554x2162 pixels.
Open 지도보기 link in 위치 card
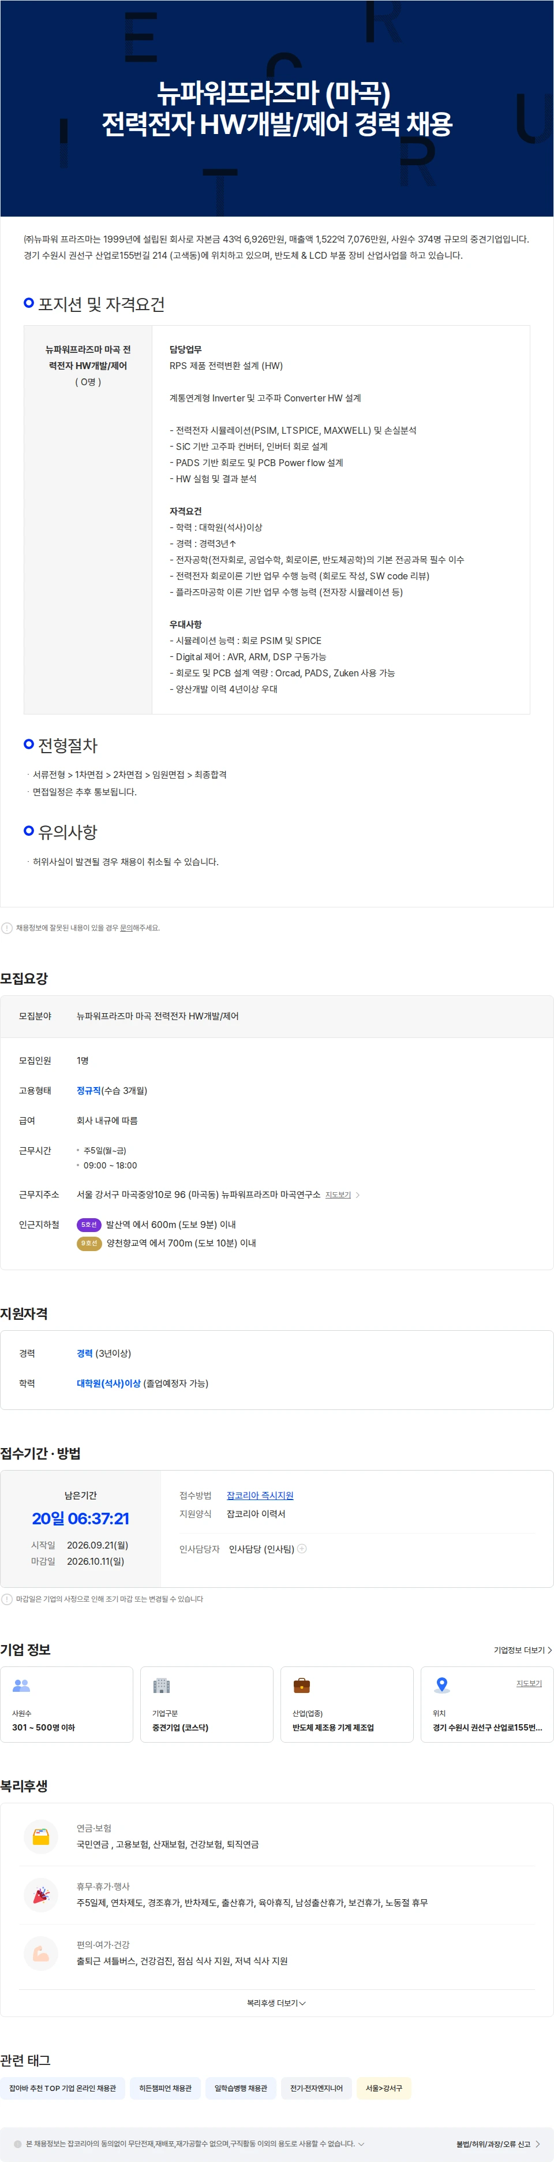[529, 1683]
